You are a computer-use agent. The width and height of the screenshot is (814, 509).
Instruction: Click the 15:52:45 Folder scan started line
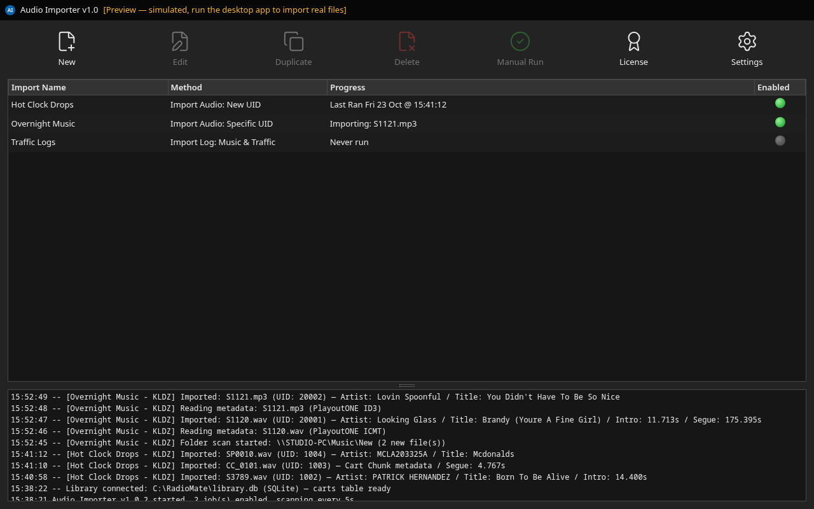[x=228, y=443]
